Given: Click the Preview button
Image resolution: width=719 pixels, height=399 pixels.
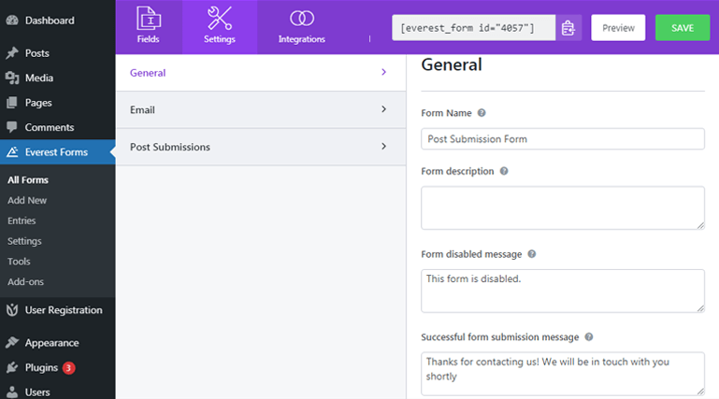Looking at the screenshot, I should click(x=618, y=28).
